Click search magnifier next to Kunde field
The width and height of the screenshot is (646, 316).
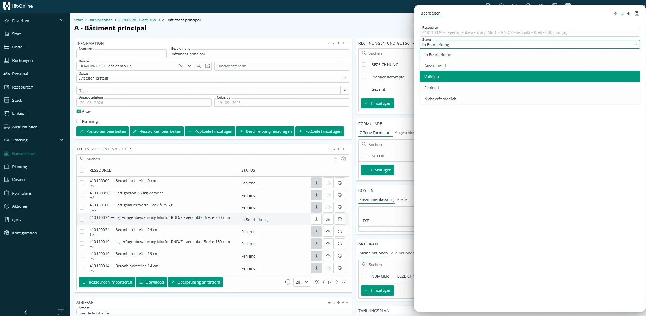click(x=198, y=66)
